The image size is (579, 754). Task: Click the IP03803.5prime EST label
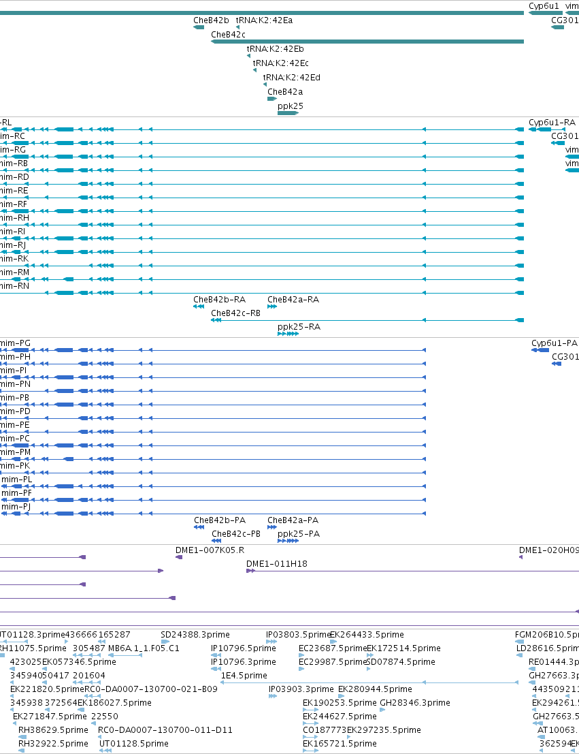click(298, 635)
